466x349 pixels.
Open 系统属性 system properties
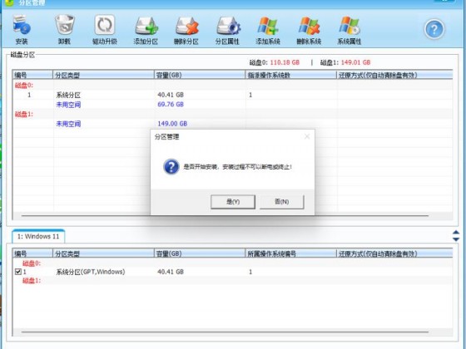pos(349,30)
